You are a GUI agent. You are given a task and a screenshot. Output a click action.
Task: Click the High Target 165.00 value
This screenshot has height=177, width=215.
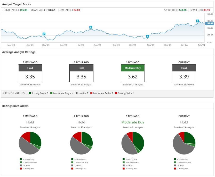point(23,10)
